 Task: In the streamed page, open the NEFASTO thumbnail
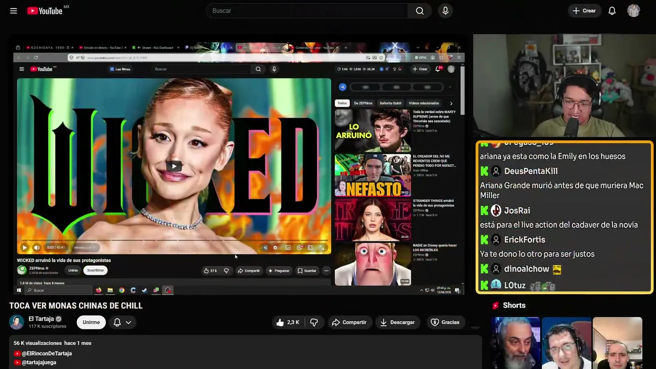(x=373, y=175)
